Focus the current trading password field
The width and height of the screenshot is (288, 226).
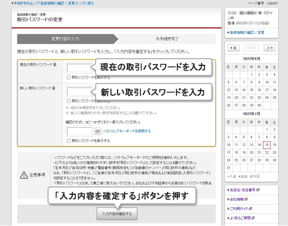[79, 68]
